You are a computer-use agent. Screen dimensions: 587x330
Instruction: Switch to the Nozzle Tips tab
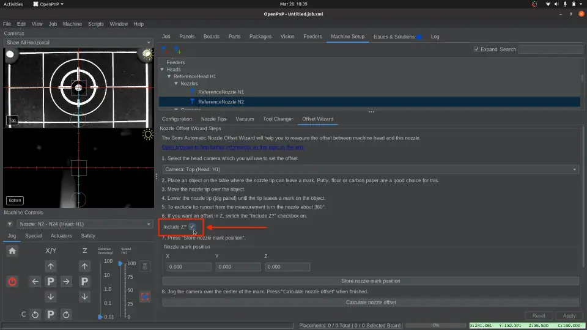coord(213,119)
